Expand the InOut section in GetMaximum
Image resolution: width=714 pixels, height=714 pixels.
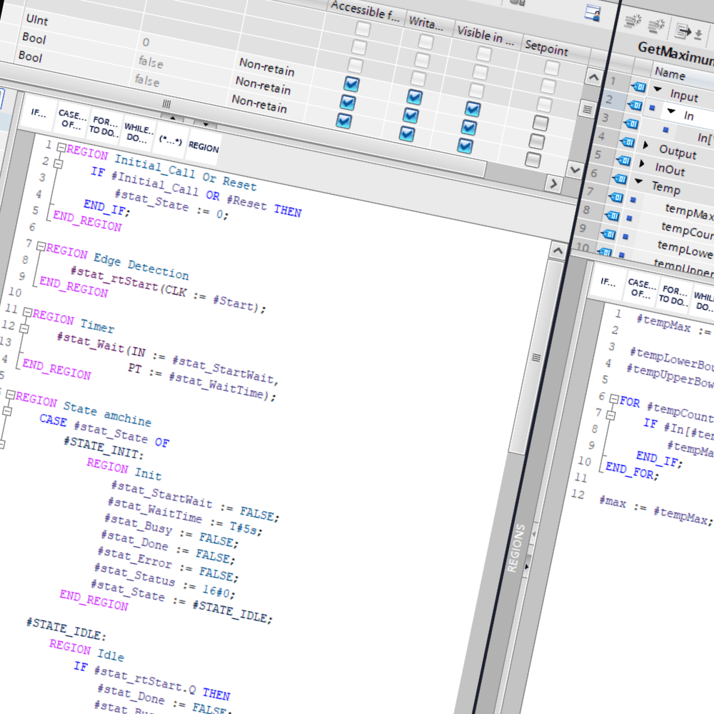point(642,164)
